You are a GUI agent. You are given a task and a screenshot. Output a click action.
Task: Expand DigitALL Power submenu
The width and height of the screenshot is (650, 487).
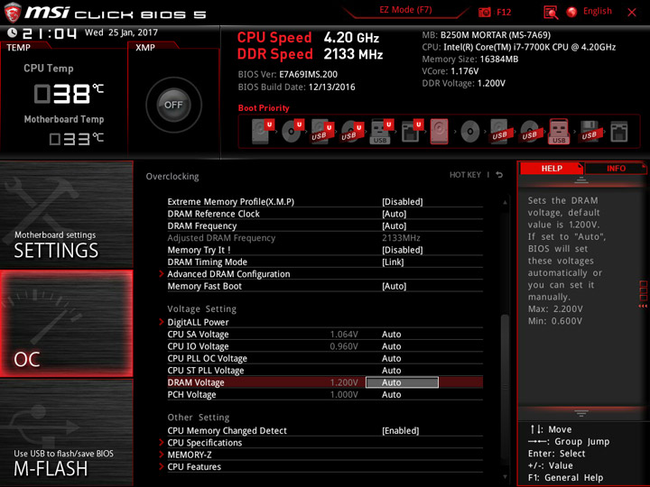click(x=198, y=322)
